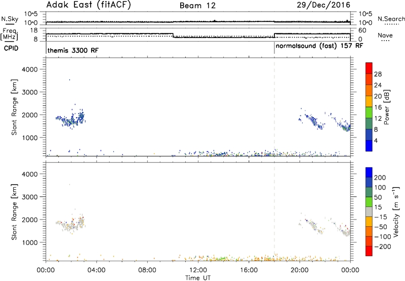
Task: Click the frequency step-down at 10:00
Action: (173, 36)
